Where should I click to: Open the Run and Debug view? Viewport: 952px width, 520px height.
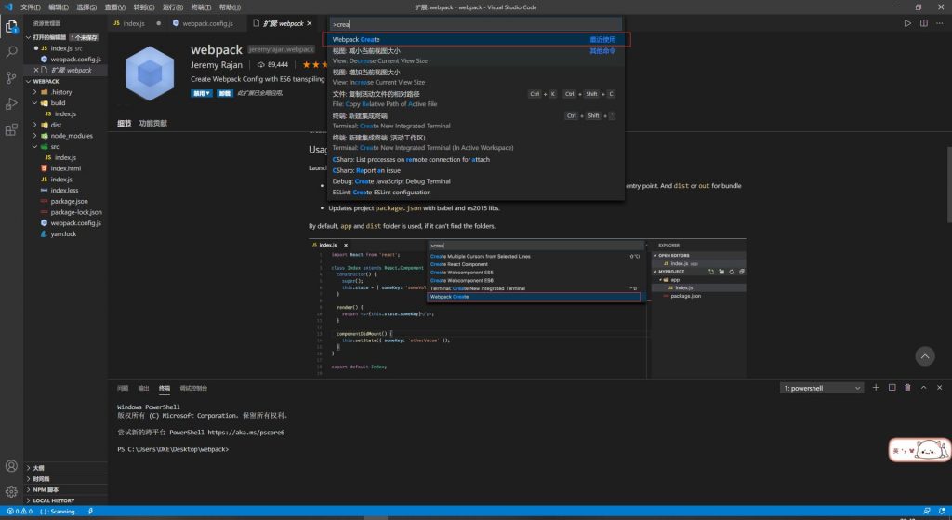(x=12, y=104)
